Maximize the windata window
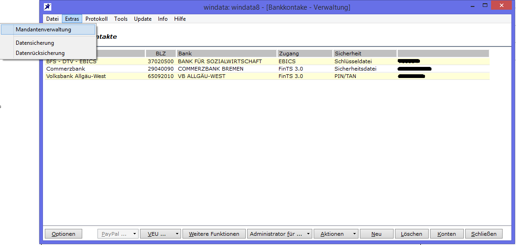Viewport: 516px width, 245px height. point(485,5)
